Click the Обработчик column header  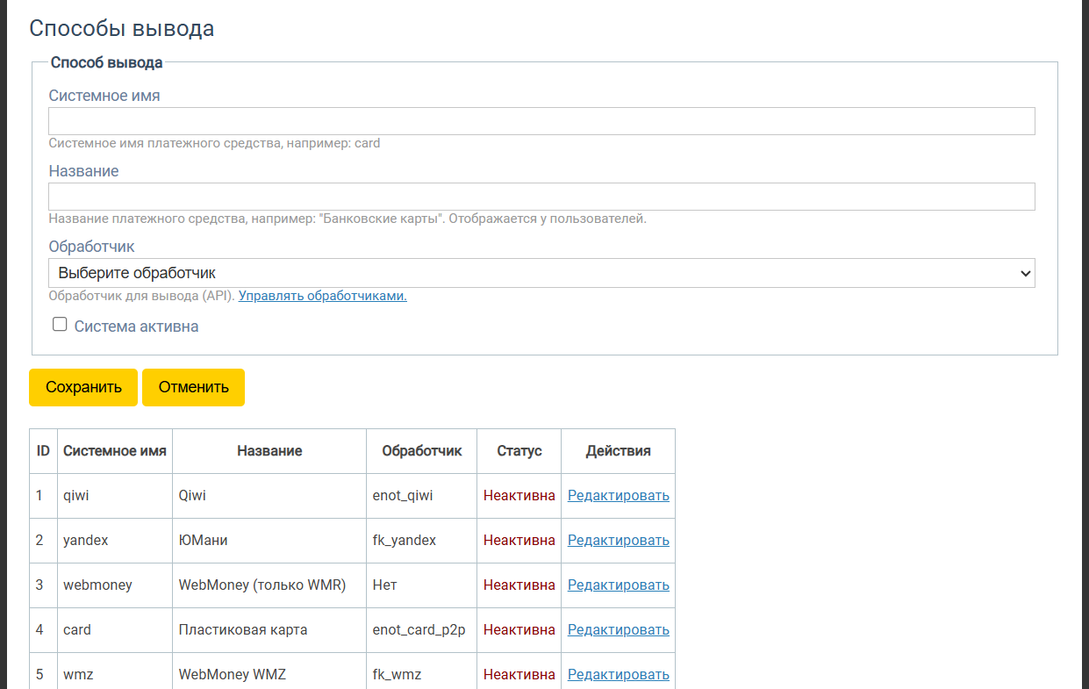(421, 451)
